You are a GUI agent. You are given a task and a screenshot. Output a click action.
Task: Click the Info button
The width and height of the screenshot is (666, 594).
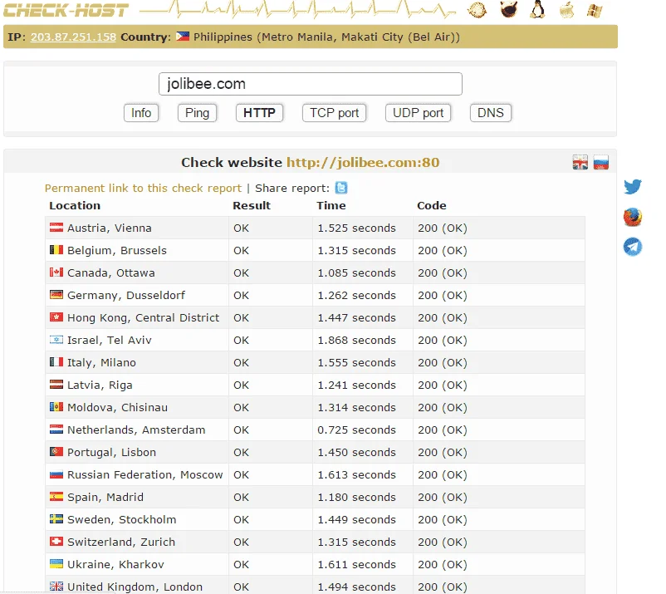pos(141,113)
